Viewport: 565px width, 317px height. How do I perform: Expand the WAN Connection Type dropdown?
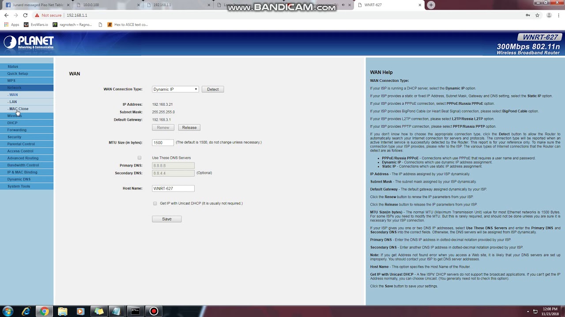[x=175, y=89]
